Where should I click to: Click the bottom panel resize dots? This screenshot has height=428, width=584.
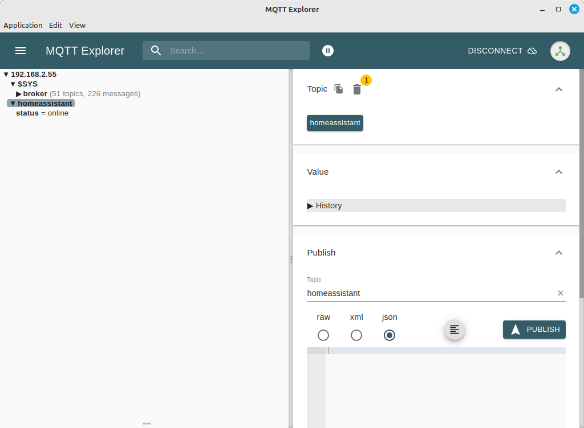click(x=147, y=423)
